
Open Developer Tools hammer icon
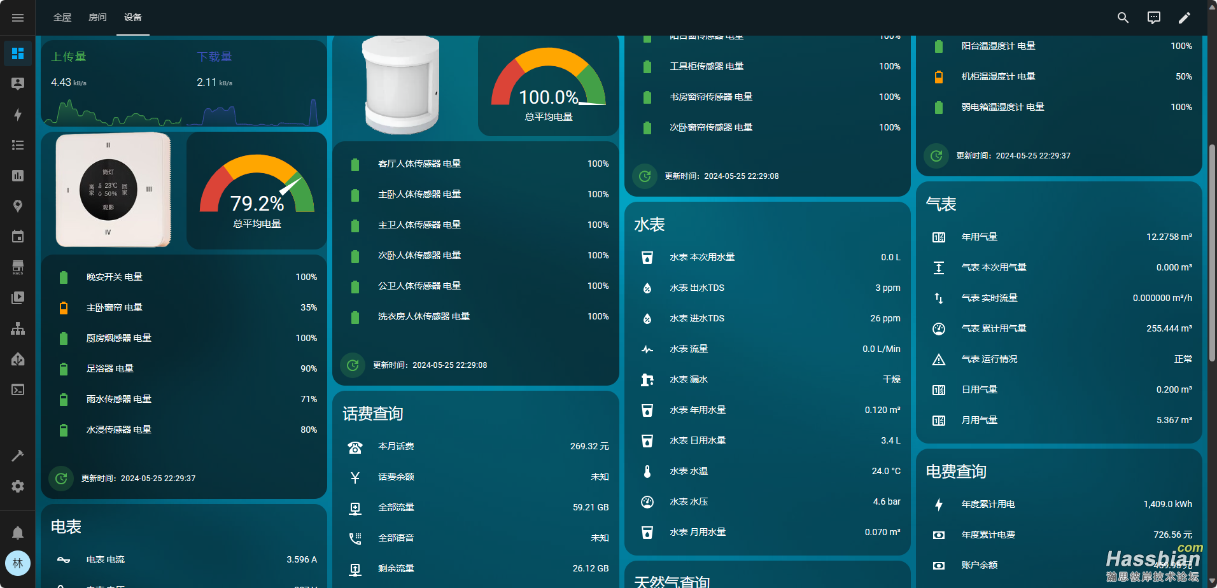coord(18,456)
